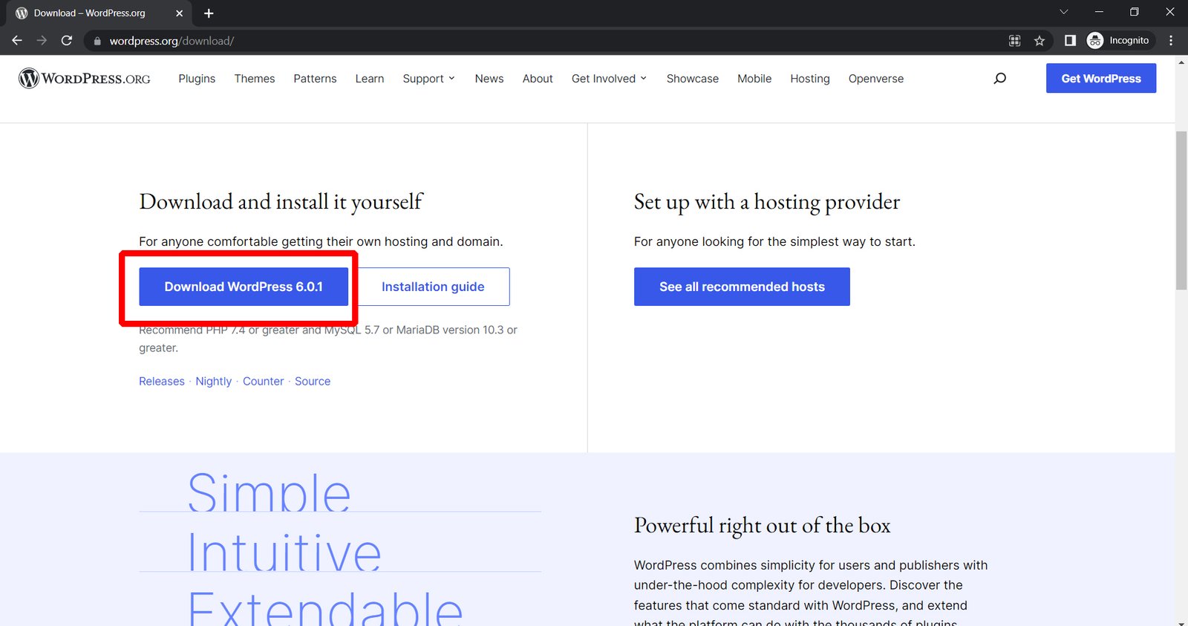The height and width of the screenshot is (626, 1188).
Task: Expand the Get Involved dropdown menu
Action: [x=609, y=79]
